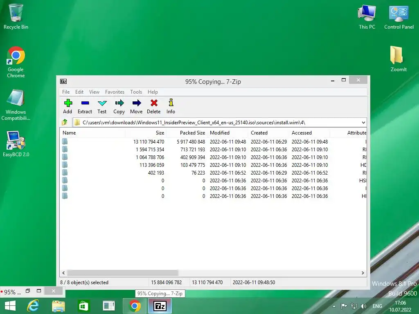Open File Explorer from taskbar

click(x=58, y=306)
